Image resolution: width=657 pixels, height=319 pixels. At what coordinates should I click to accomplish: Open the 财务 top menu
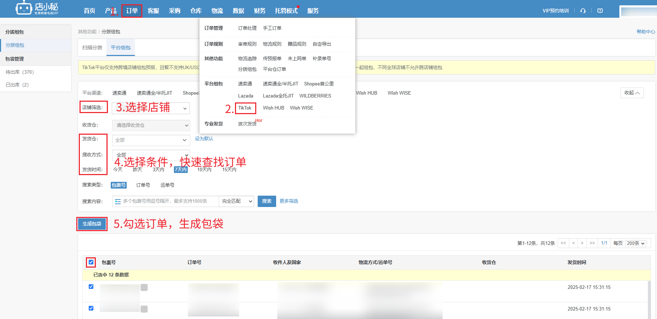[x=260, y=11]
